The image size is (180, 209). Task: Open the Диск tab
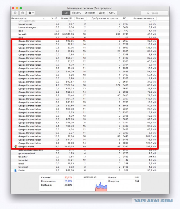[102, 13]
